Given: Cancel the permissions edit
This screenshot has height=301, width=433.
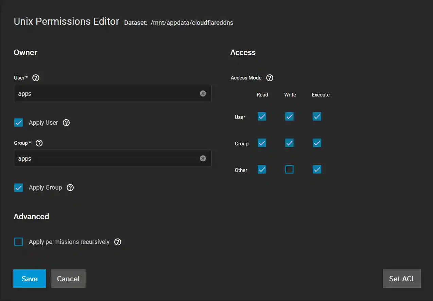Looking at the screenshot, I should coord(68,278).
